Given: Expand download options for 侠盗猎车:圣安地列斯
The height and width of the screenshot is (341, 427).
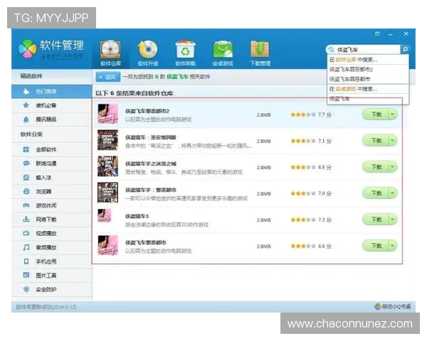Looking at the screenshot, I should coord(392,141).
